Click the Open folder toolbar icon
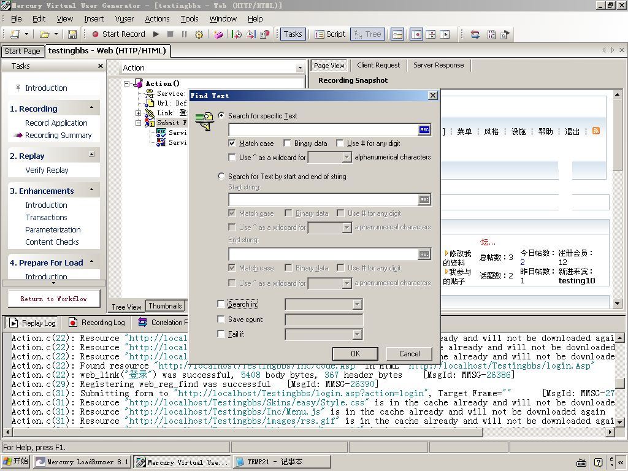Image resolution: width=628 pixels, height=471 pixels. coord(44,34)
